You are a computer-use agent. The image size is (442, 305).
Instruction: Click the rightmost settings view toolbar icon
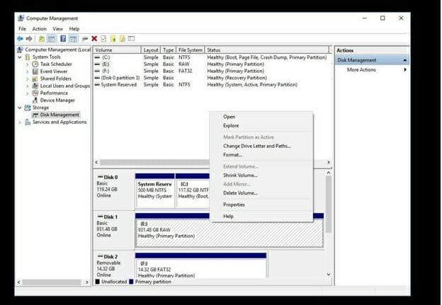point(131,39)
